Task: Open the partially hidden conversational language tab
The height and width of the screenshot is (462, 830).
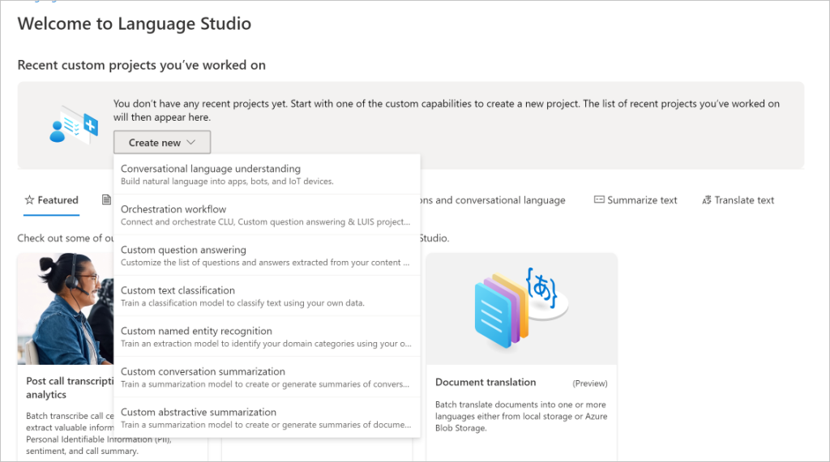Action: [493, 200]
